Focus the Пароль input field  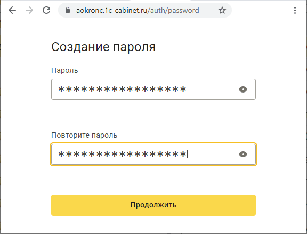pyautogui.click(x=153, y=89)
